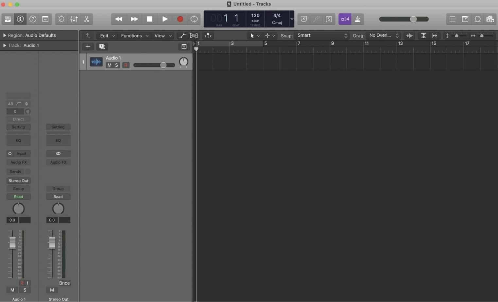This screenshot has width=498, height=302.
Task: Start recording with the record button
Action: [180, 19]
